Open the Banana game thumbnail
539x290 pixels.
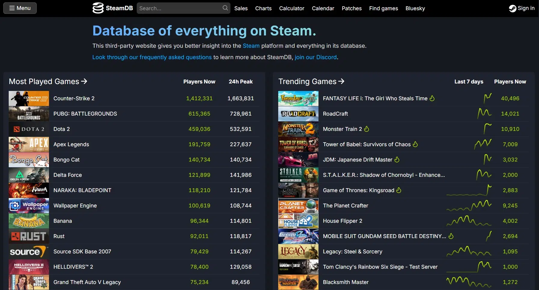pos(29,221)
